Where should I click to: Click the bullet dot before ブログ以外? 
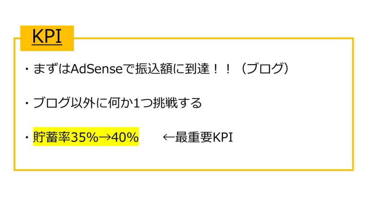[27, 103]
